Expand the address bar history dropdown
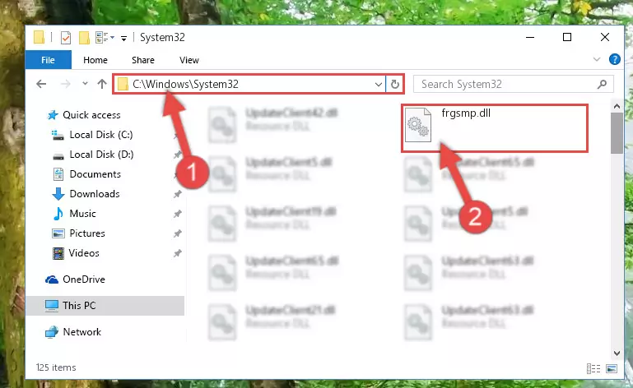The image size is (633, 388). click(x=379, y=85)
